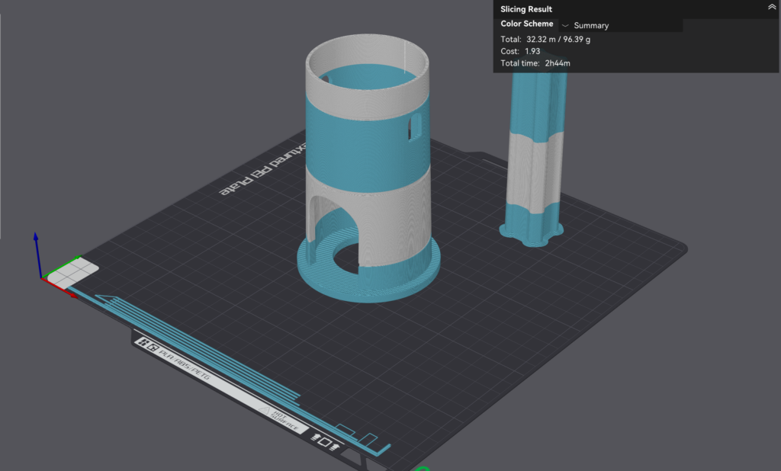The width and height of the screenshot is (781, 471).
Task: Click the small chevron beside Summary
Action: pos(565,25)
